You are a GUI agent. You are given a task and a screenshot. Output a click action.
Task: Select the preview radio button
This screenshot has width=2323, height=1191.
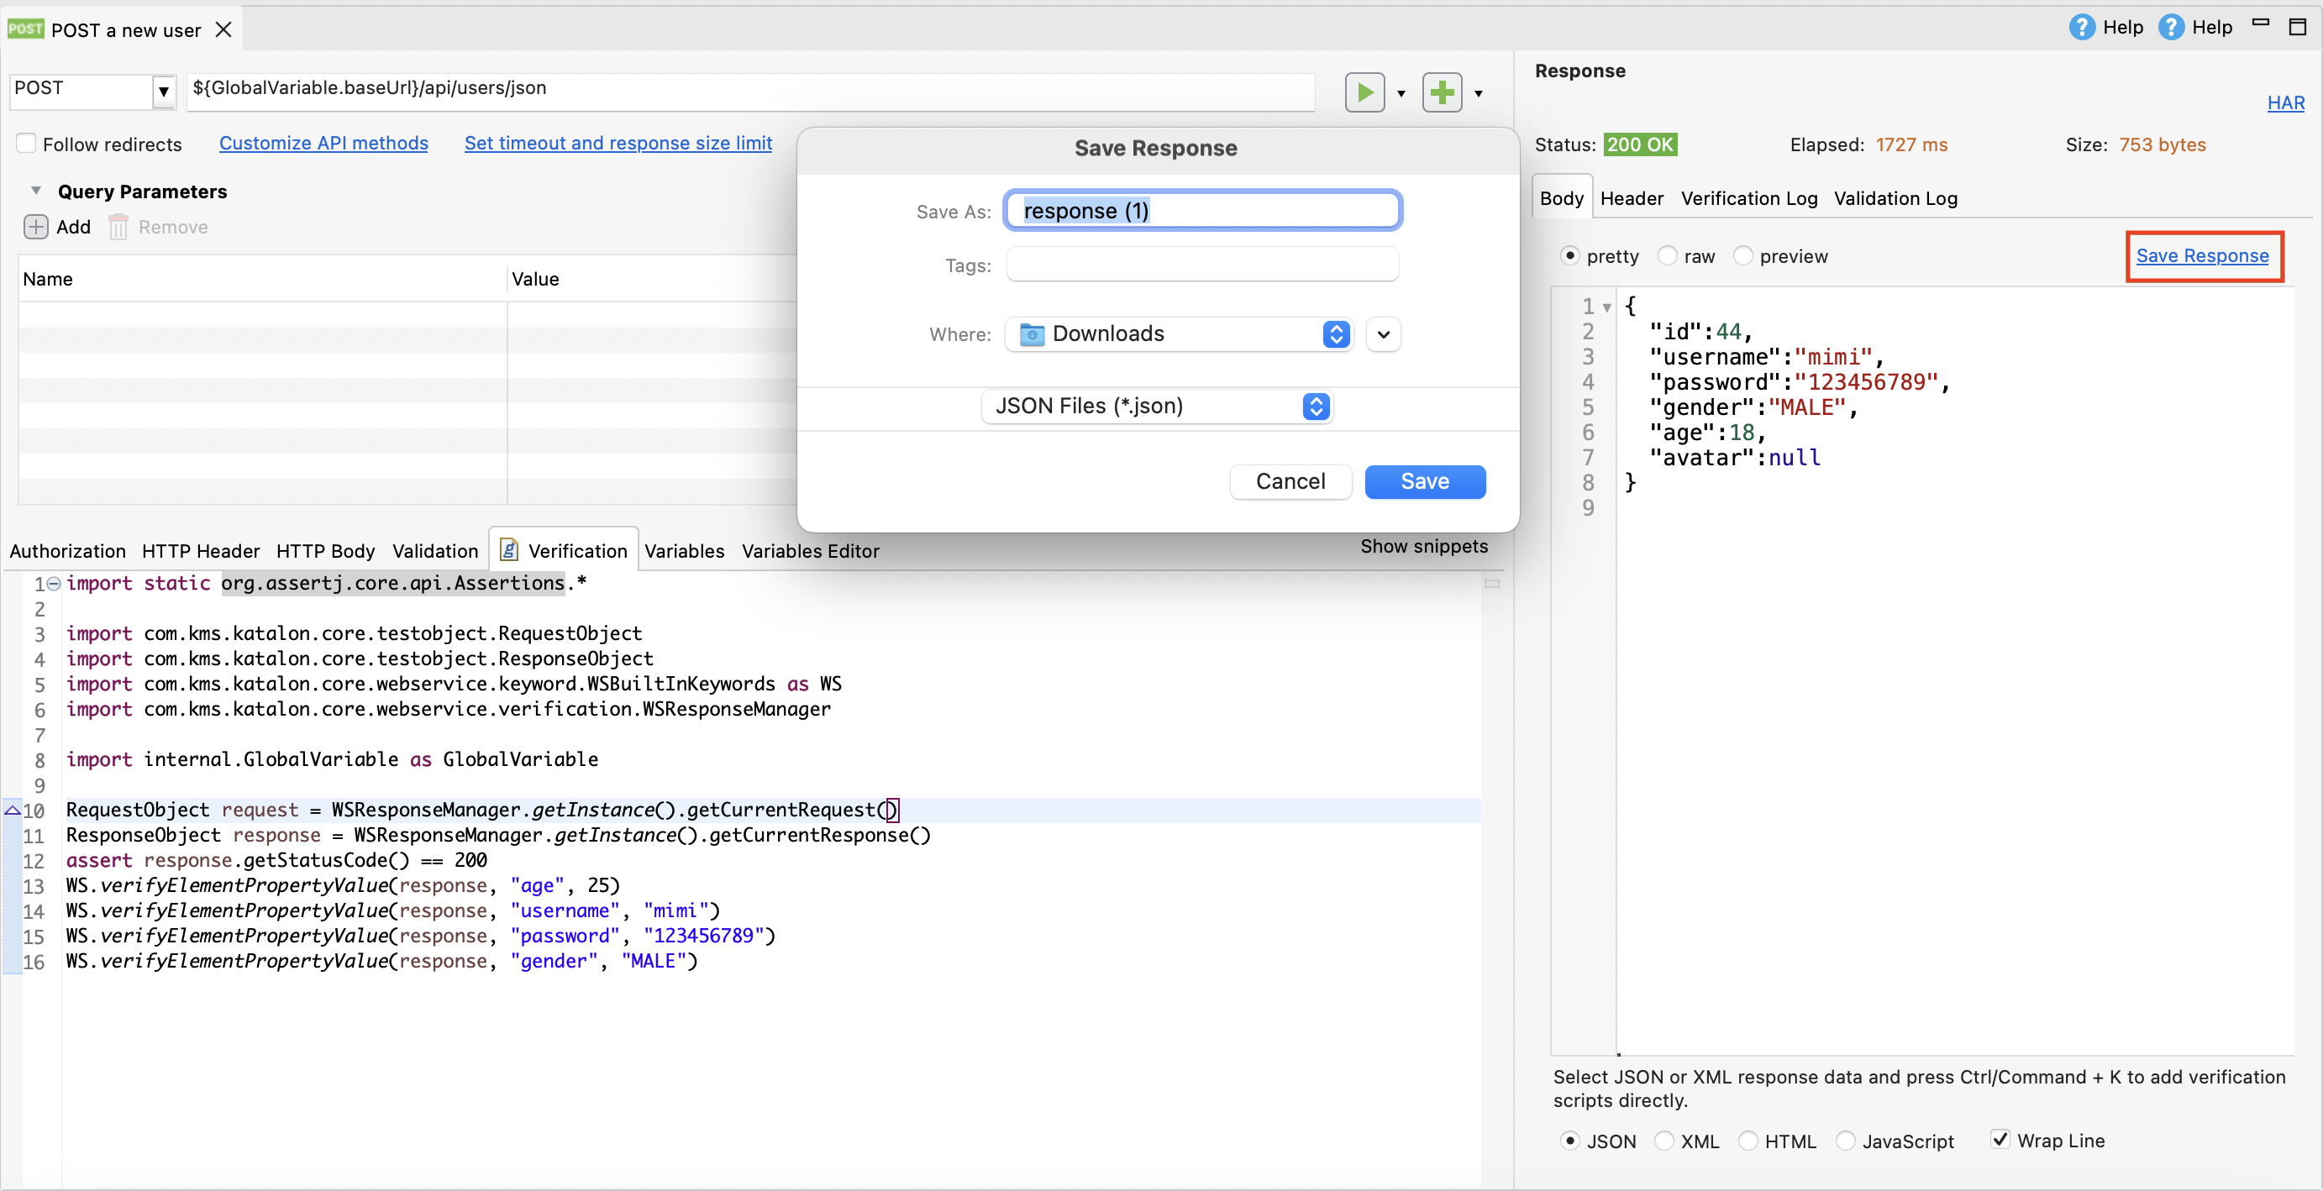(x=1743, y=256)
